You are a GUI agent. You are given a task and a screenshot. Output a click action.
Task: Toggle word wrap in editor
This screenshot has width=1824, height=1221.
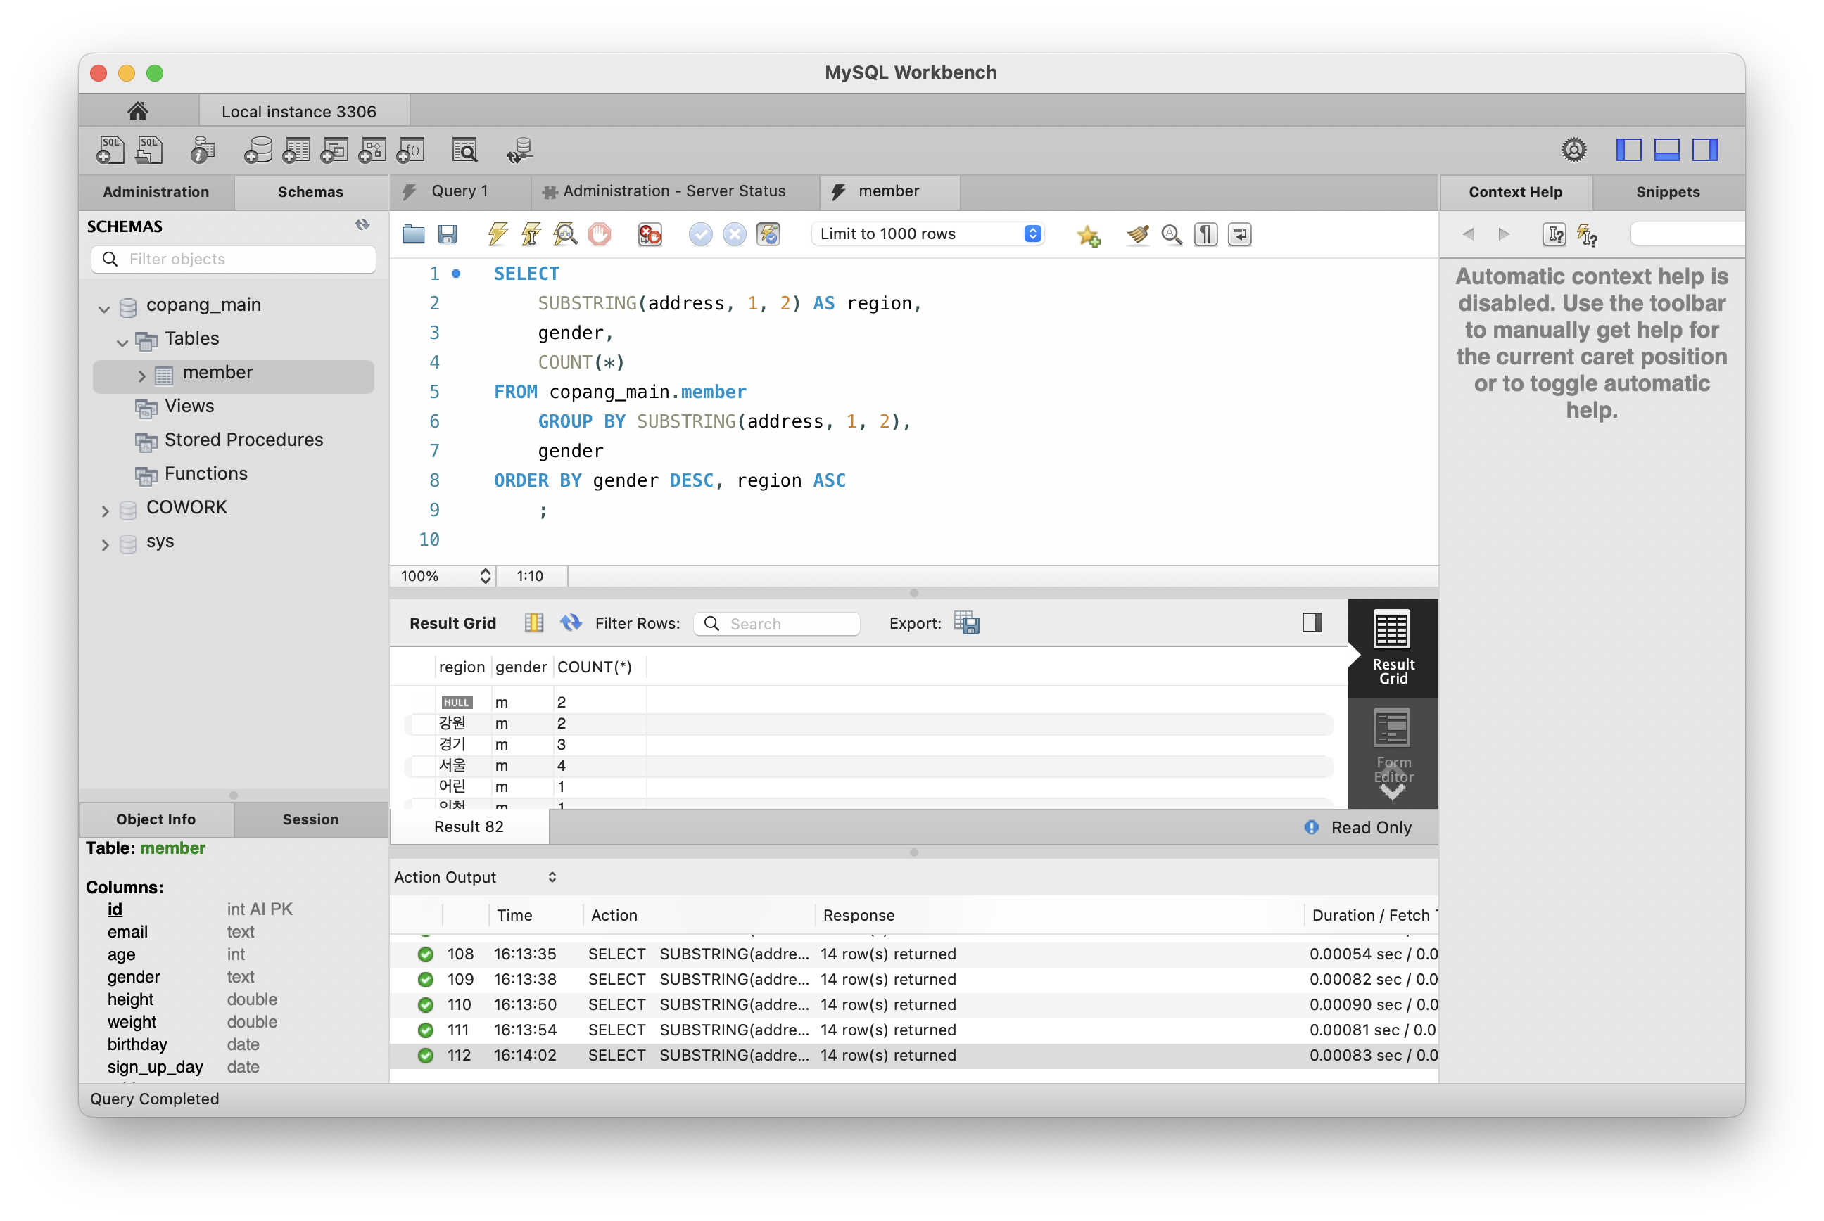tap(1240, 234)
